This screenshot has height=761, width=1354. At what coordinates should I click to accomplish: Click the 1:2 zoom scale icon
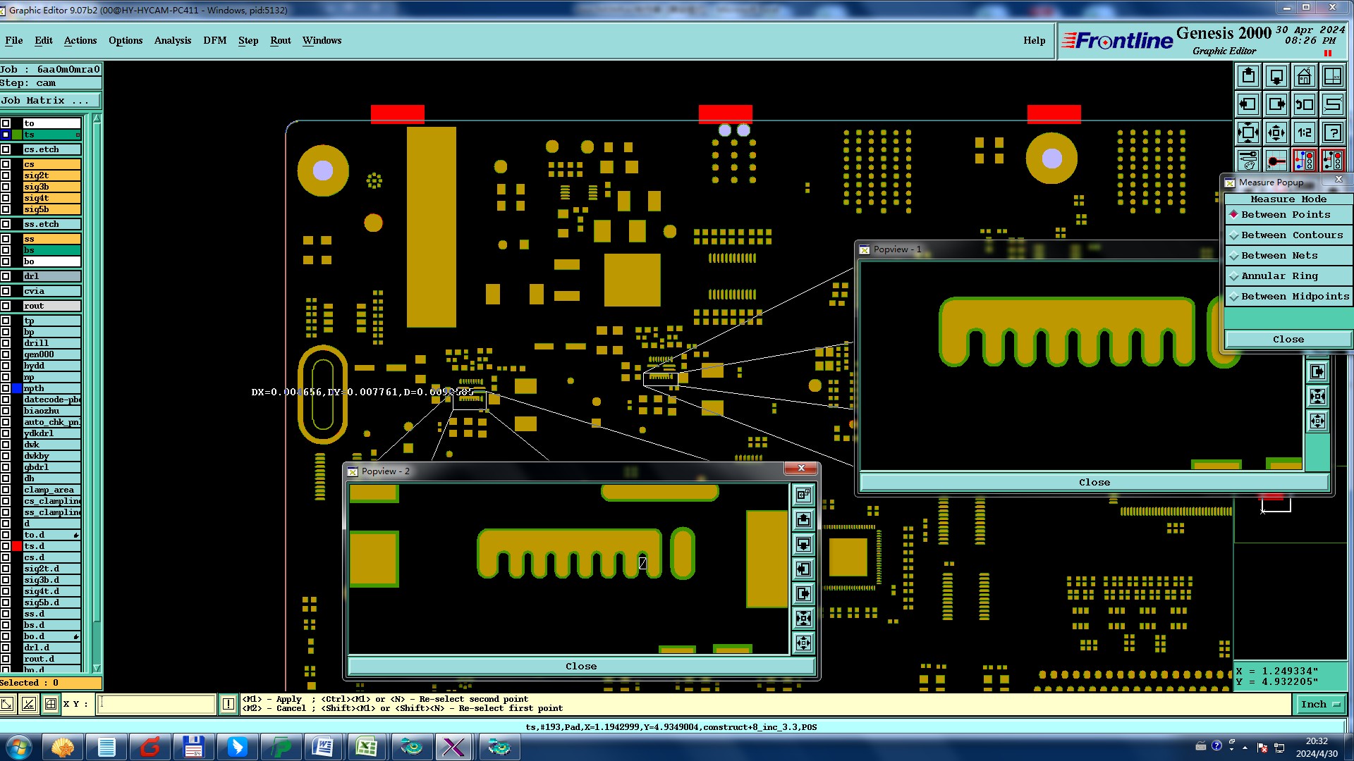click(1304, 132)
